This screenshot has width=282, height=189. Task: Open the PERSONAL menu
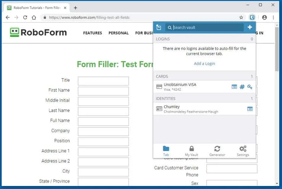coord(119,33)
